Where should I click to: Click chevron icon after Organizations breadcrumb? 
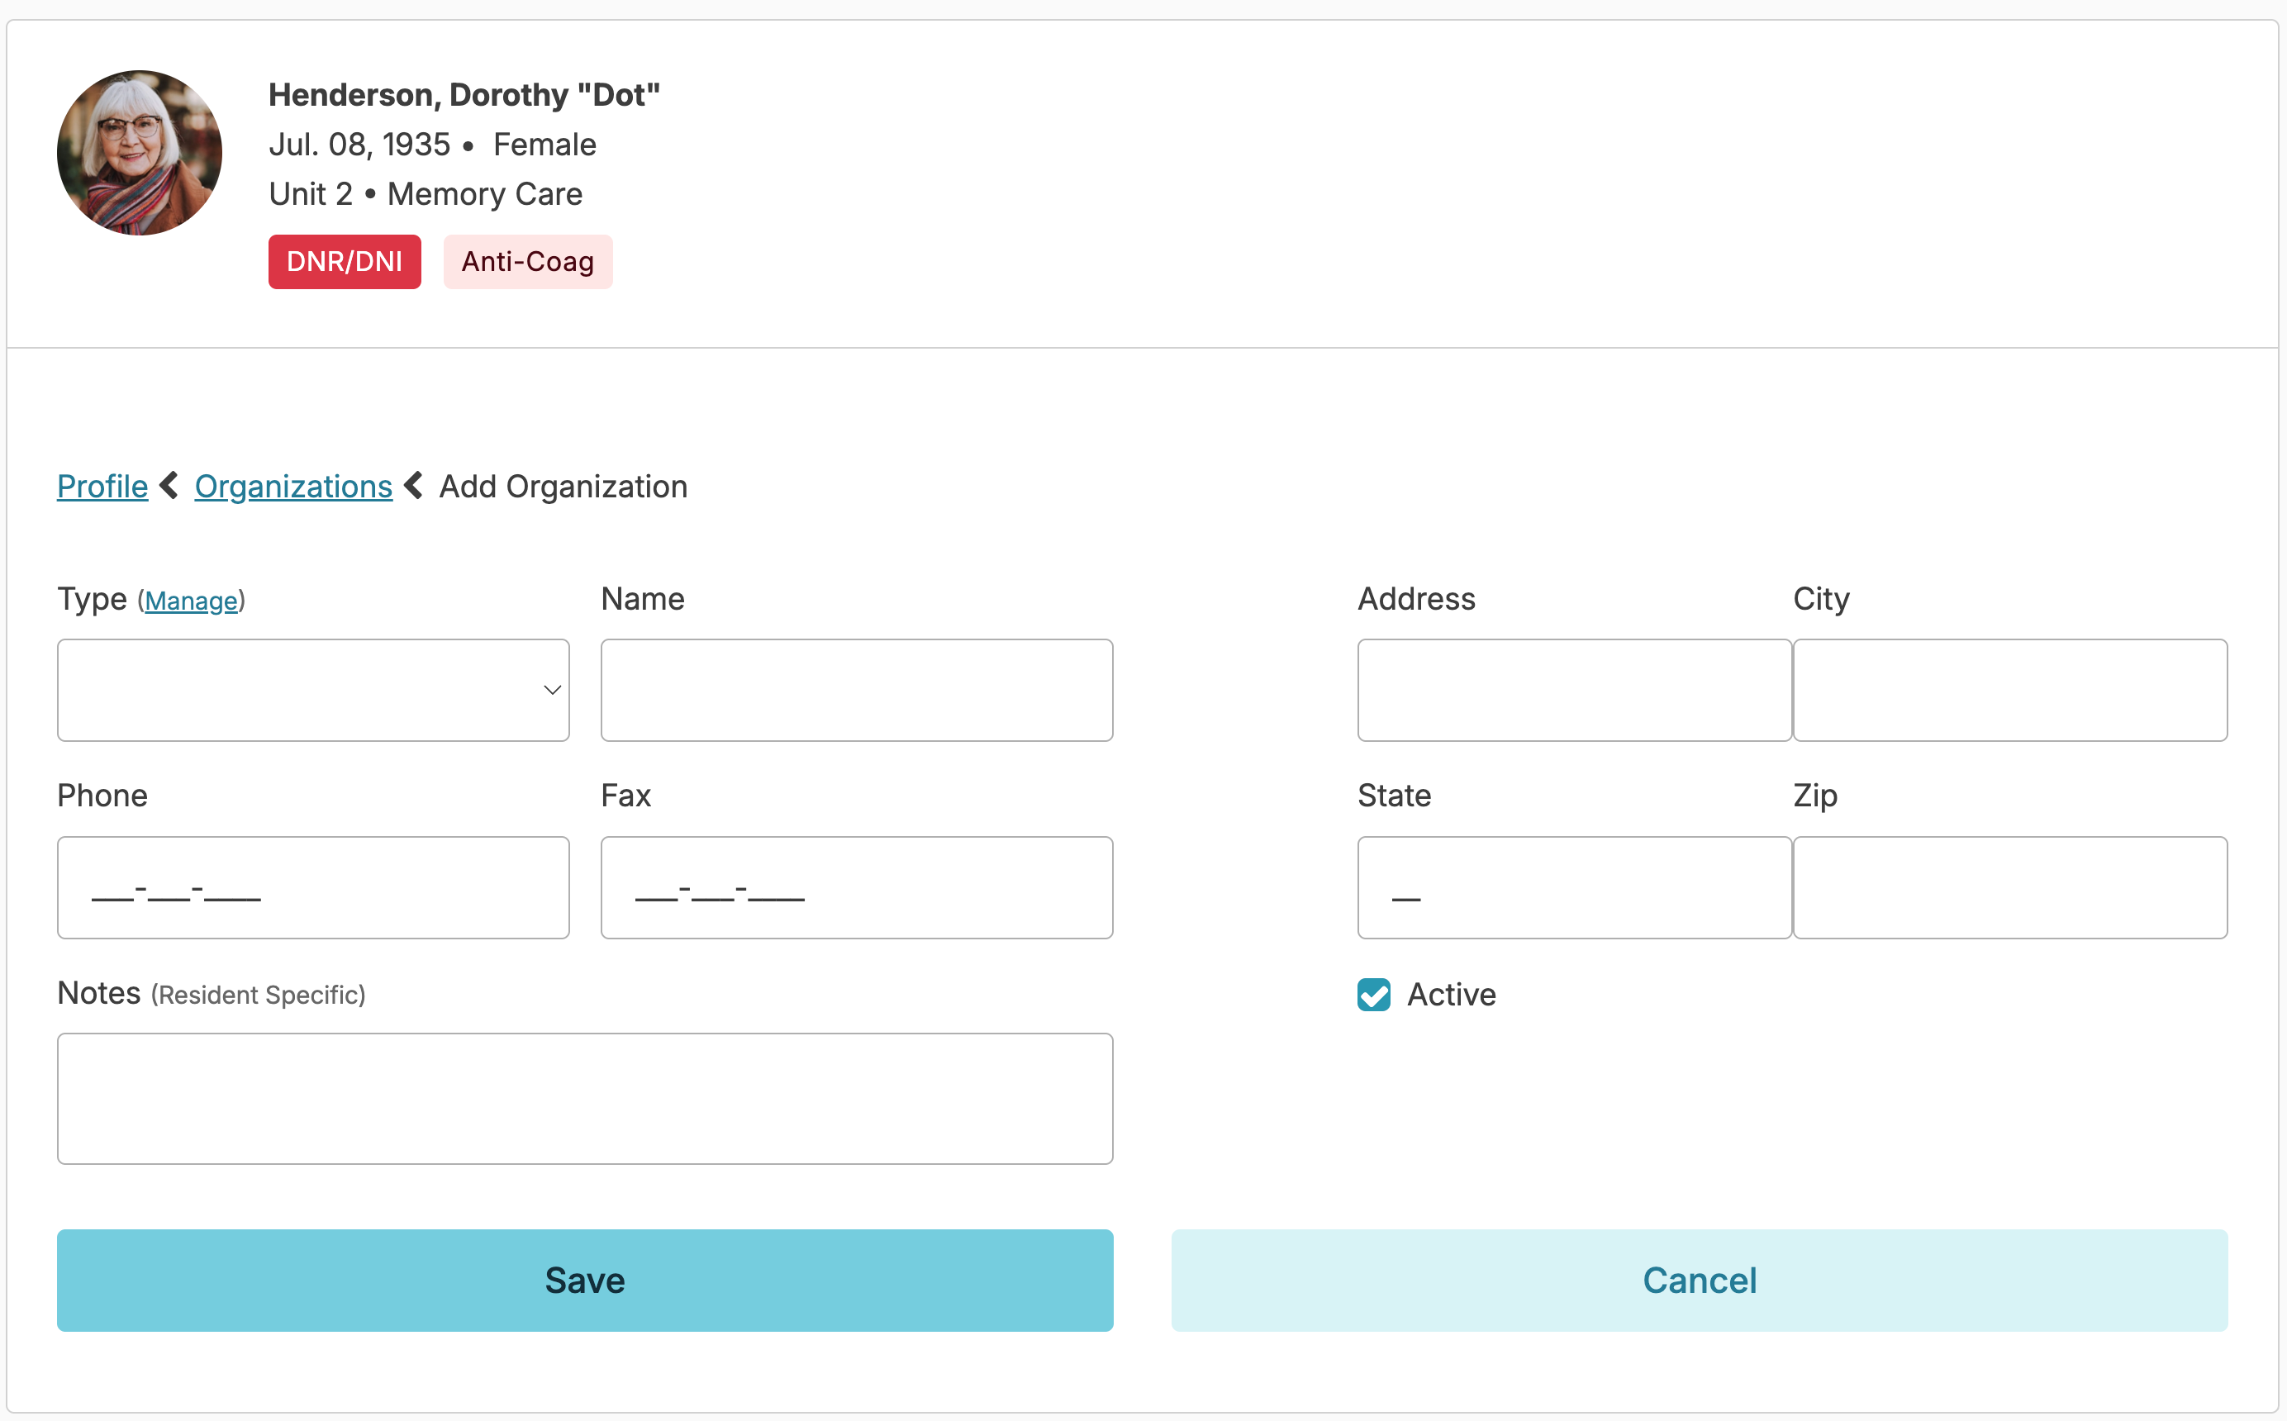click(x=415, y=486)
